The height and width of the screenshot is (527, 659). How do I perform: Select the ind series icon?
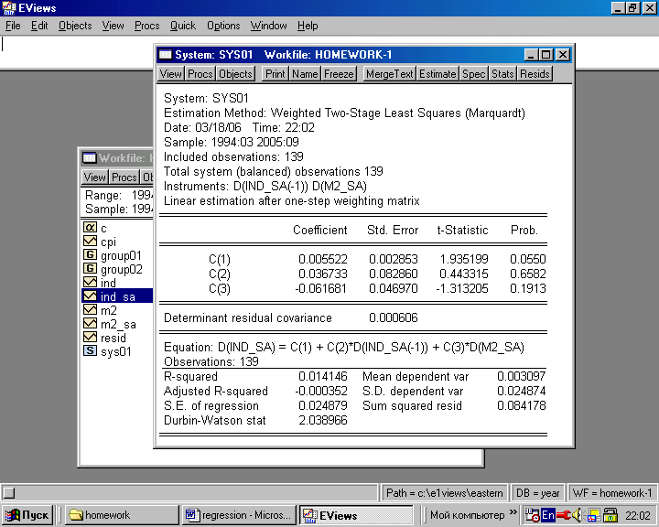[90, 283]
